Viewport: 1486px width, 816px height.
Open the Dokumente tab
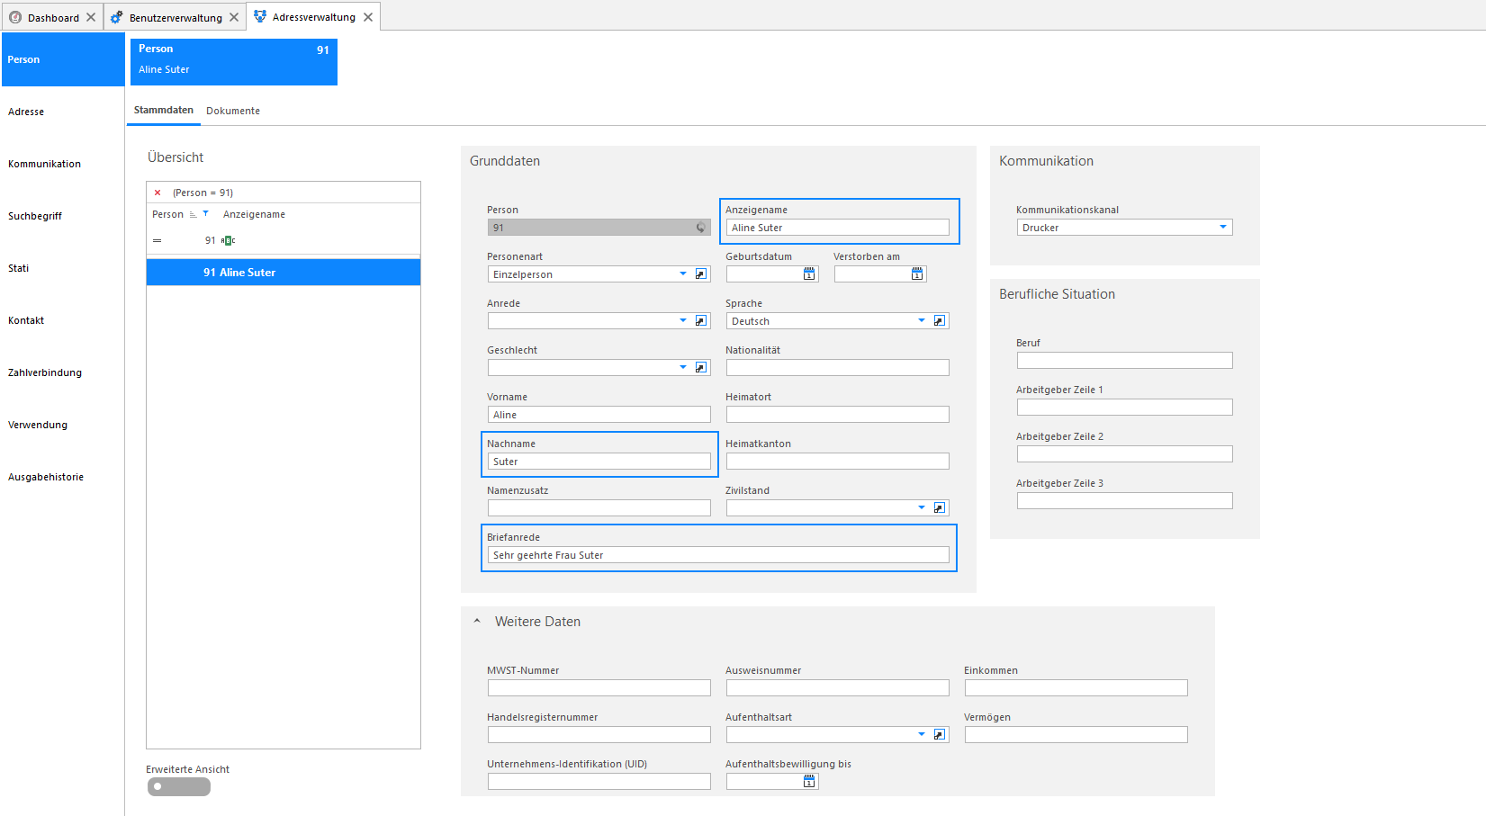[233, 111]
